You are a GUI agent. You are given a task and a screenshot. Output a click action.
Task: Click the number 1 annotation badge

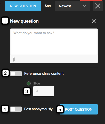[x=5, y=21]
